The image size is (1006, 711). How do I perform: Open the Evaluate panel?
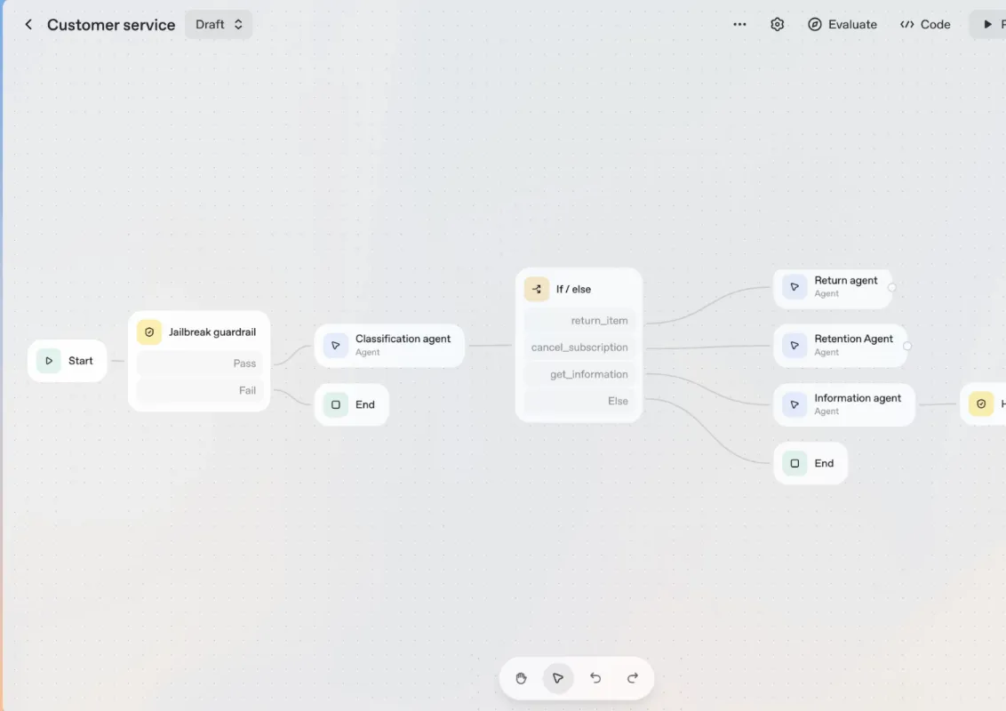842,24
